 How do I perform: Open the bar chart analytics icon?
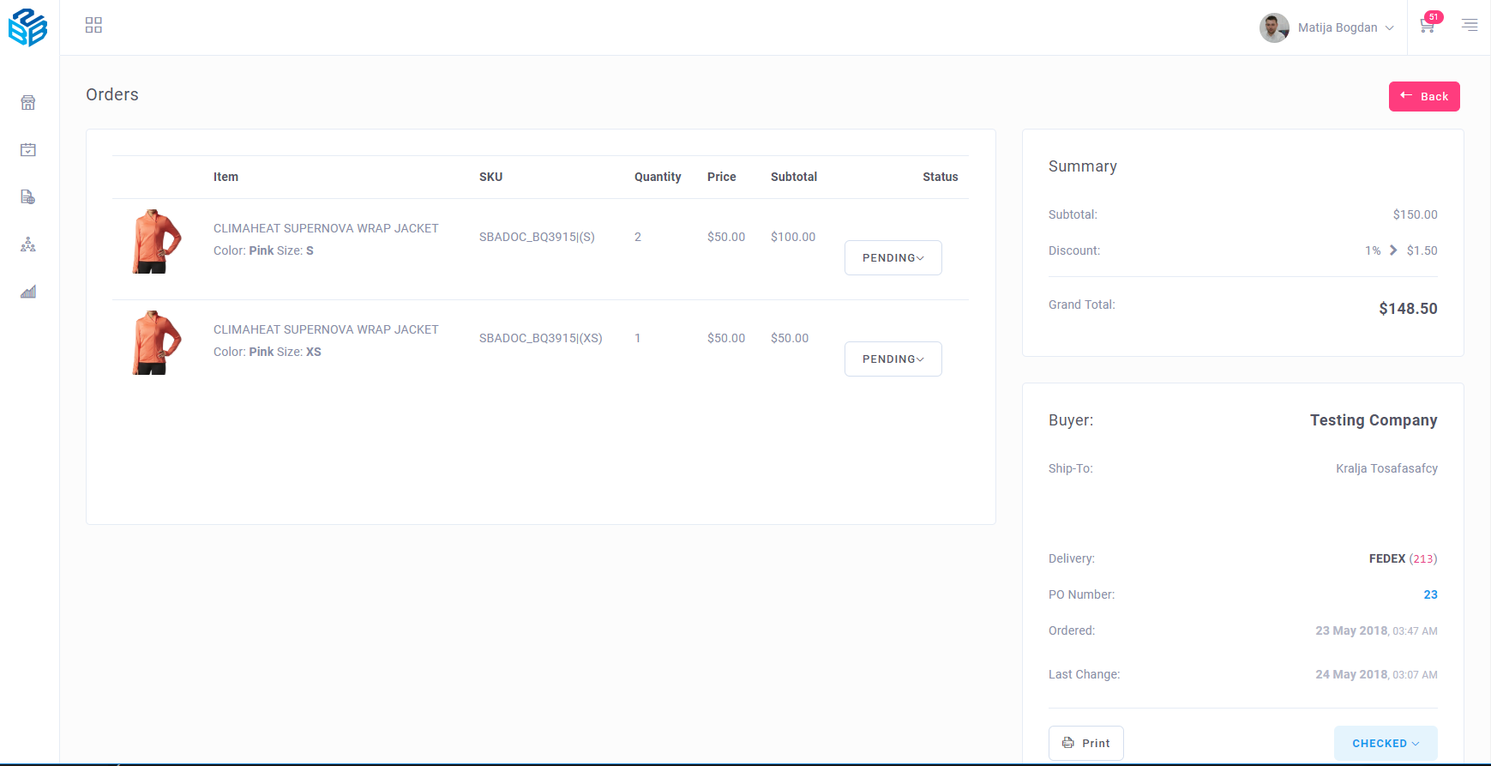pyautogui.click(x=28, y=292)
